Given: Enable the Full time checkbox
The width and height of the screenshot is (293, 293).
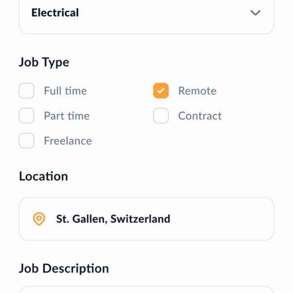Looking at the screenshot, I should (x=26, y=91).
